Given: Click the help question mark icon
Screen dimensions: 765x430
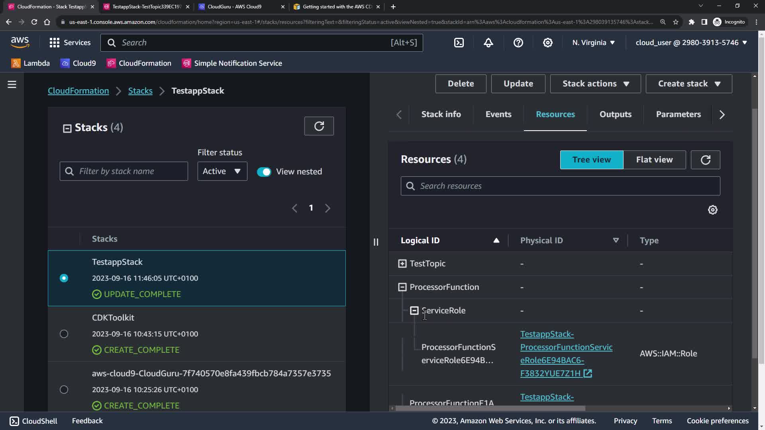Looking at the screenshot, I should (518, 43).
